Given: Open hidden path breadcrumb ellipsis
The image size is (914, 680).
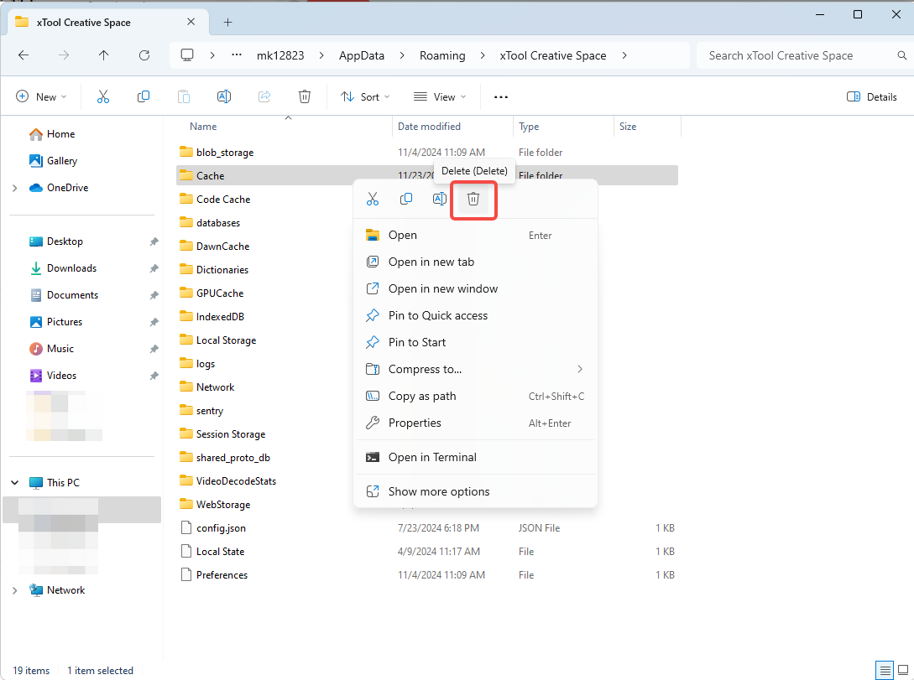Looking at the screenshot, I should click(237, 55).
